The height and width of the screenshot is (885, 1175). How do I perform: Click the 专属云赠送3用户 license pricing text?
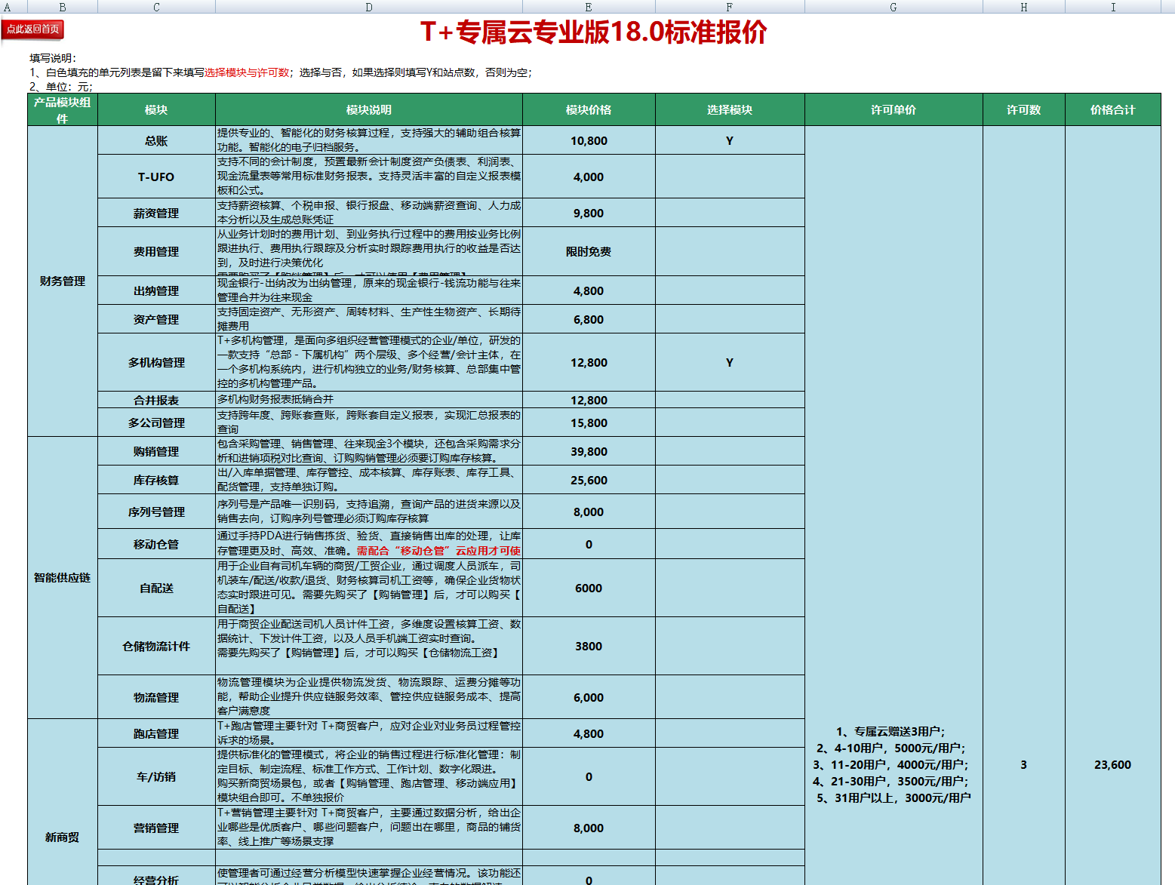pyautogui.click(x=890, y=731)
